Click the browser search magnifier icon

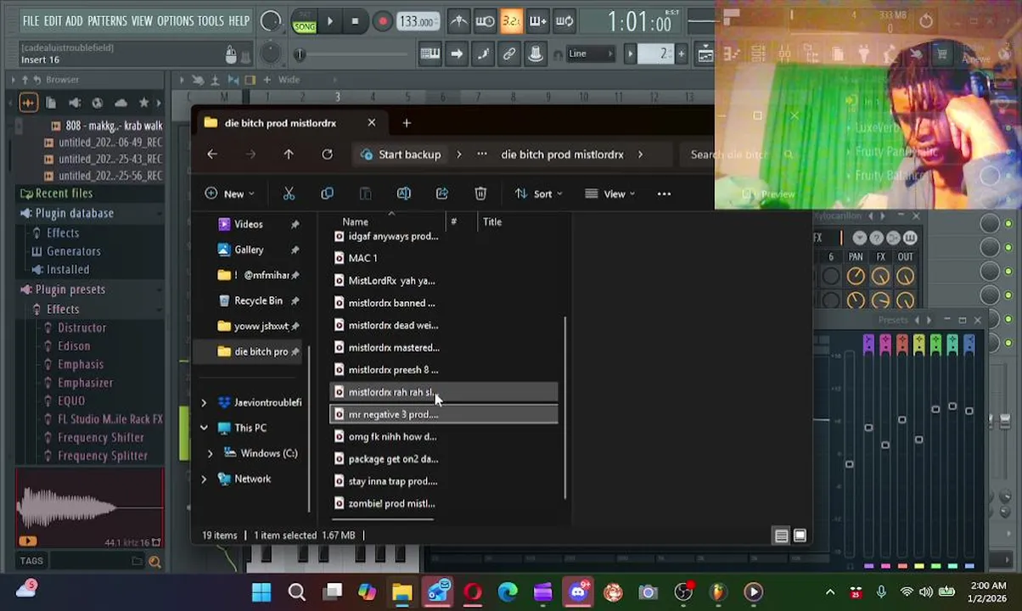tap(154, 561)
